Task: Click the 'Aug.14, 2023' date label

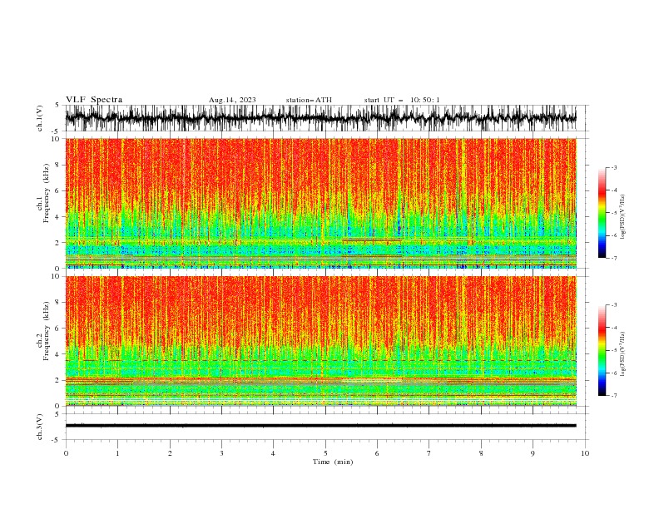Action: [x=232, y=100]
